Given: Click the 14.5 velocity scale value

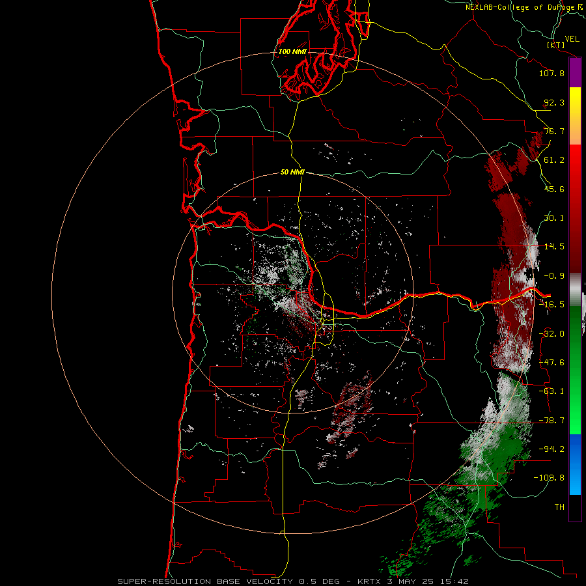Looking at the screenshot, I should click(x=554, y=247).
